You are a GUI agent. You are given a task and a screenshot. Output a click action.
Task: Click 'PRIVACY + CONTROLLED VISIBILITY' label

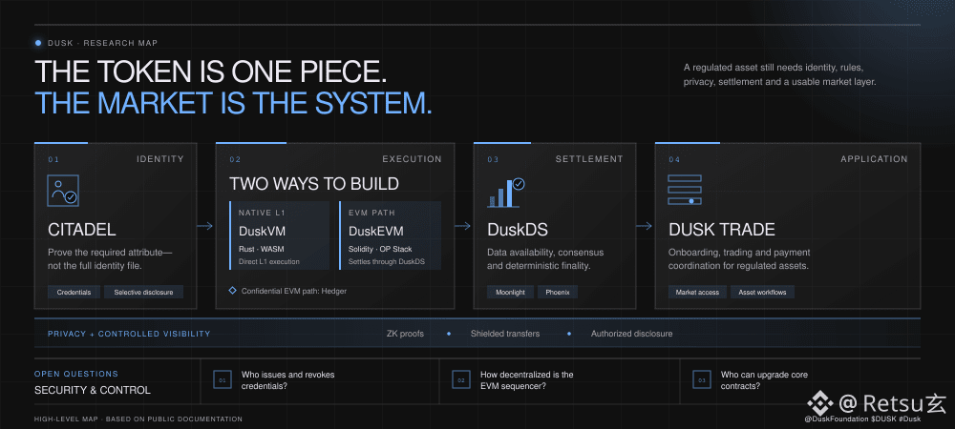129,334
